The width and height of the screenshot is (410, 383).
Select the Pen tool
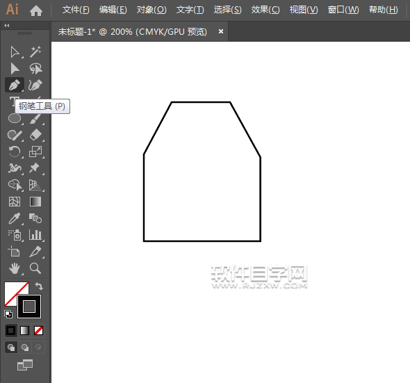(x=15, y=85)
